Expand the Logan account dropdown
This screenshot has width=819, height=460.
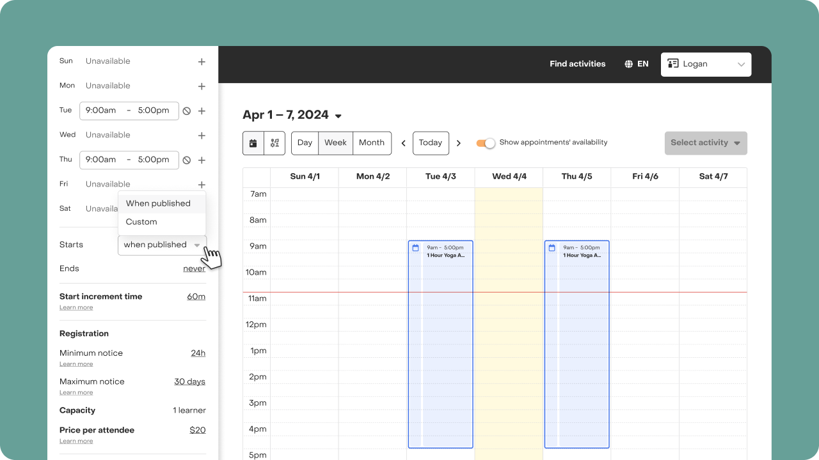coord(706,64)
